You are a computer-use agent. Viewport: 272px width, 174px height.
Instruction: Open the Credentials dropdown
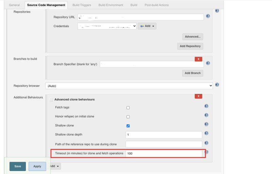coord(107,26)
